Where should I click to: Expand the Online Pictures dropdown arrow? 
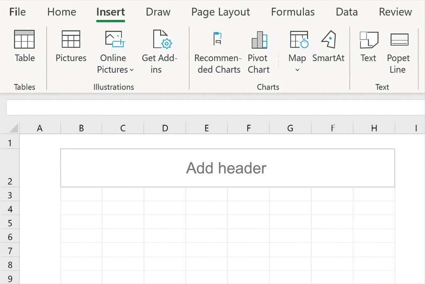[132, 70]
